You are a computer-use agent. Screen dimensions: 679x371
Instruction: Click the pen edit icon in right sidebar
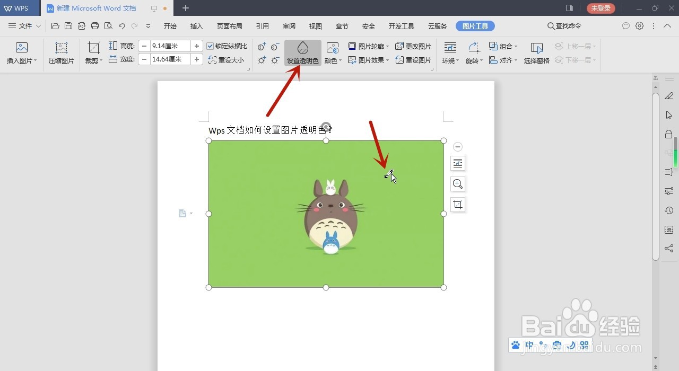pos(669,96)
